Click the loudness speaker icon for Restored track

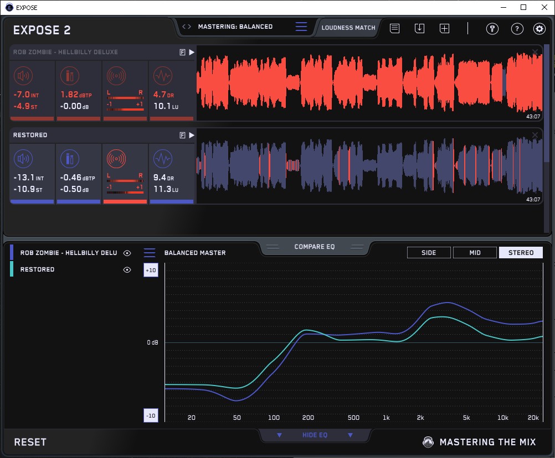pos(23,160)
